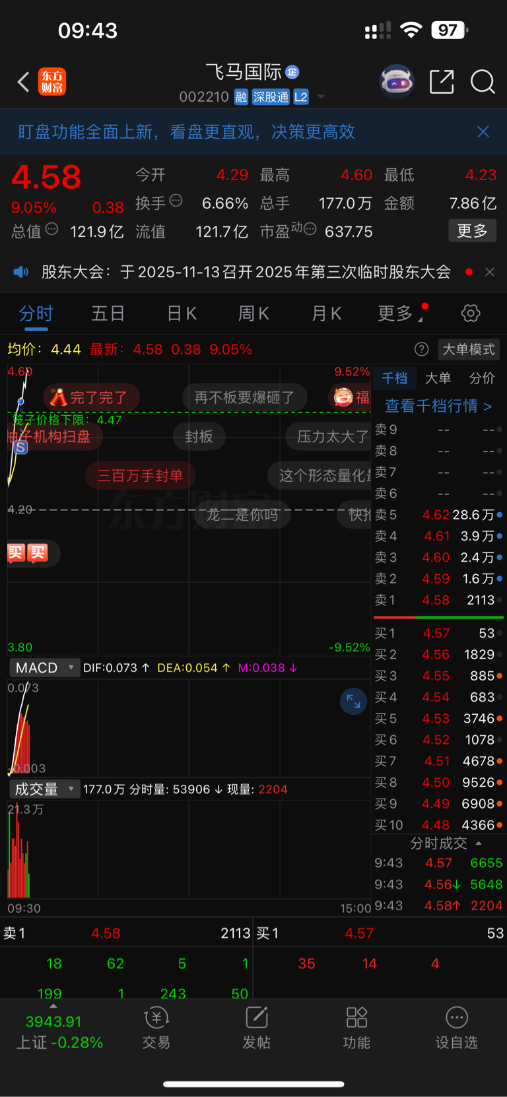Tap 买10 row at 4.48
This screenshot has height=1097, width=507.
(x=438, y=825)
